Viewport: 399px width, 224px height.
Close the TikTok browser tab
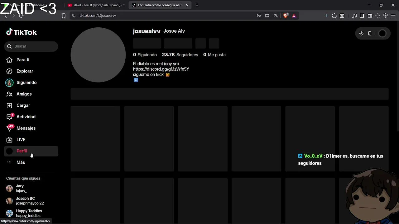click(187, 5)
